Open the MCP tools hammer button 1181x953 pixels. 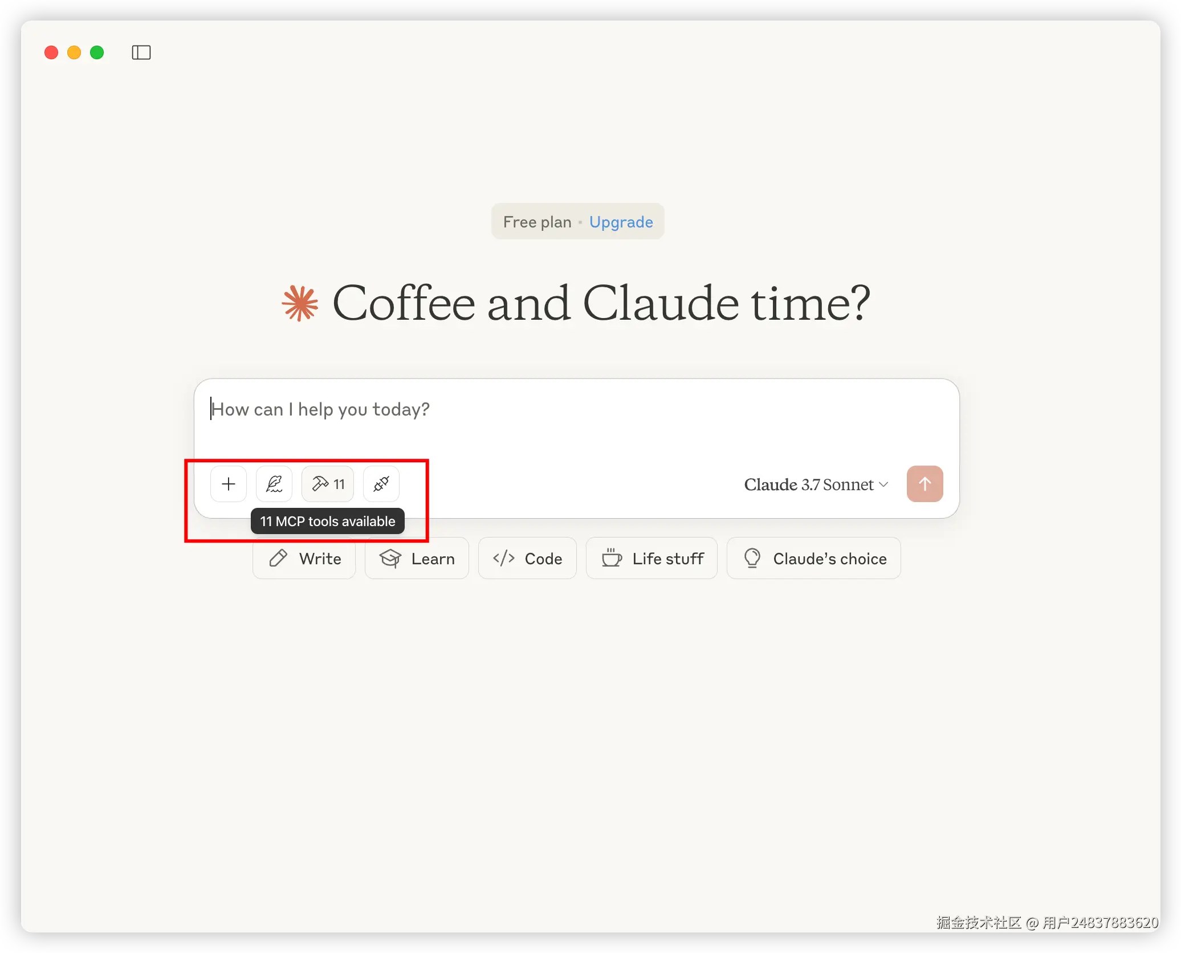pyautogui.click(x=328, y=484)
